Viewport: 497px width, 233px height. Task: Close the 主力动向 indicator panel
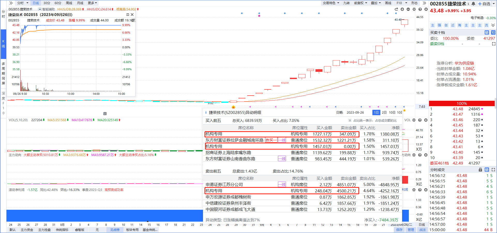426,155
